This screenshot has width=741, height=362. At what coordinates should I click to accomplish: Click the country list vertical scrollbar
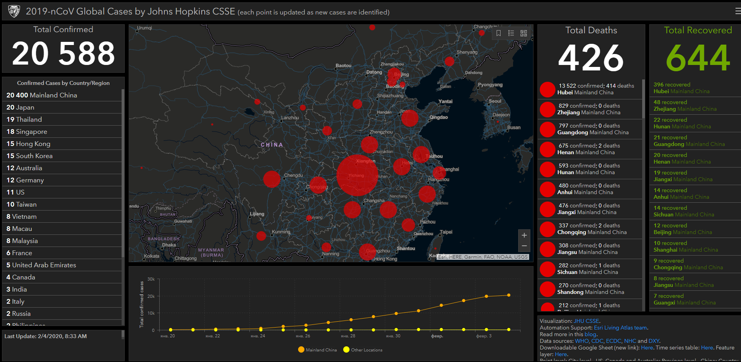pos(123,172)
